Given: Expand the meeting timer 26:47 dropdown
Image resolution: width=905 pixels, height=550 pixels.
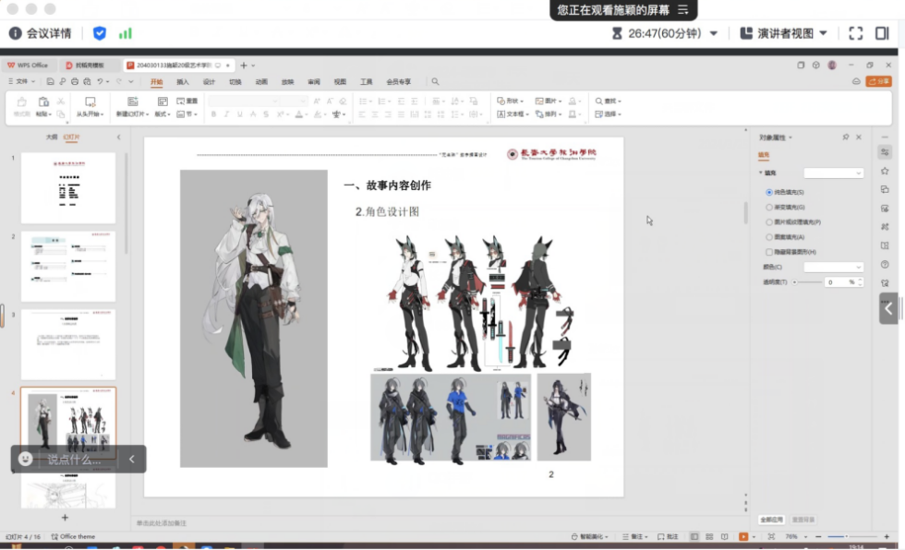Looking at the screenshot, I should point(714,33).
